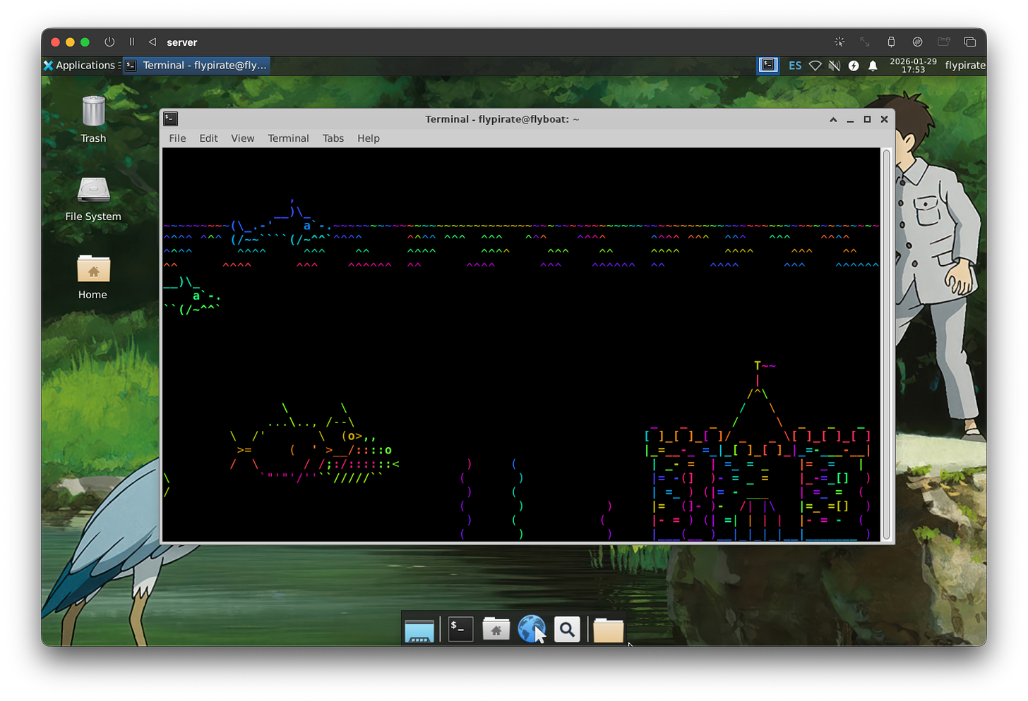Click the terminal window menu icon in title bar

tap(171, 119)
